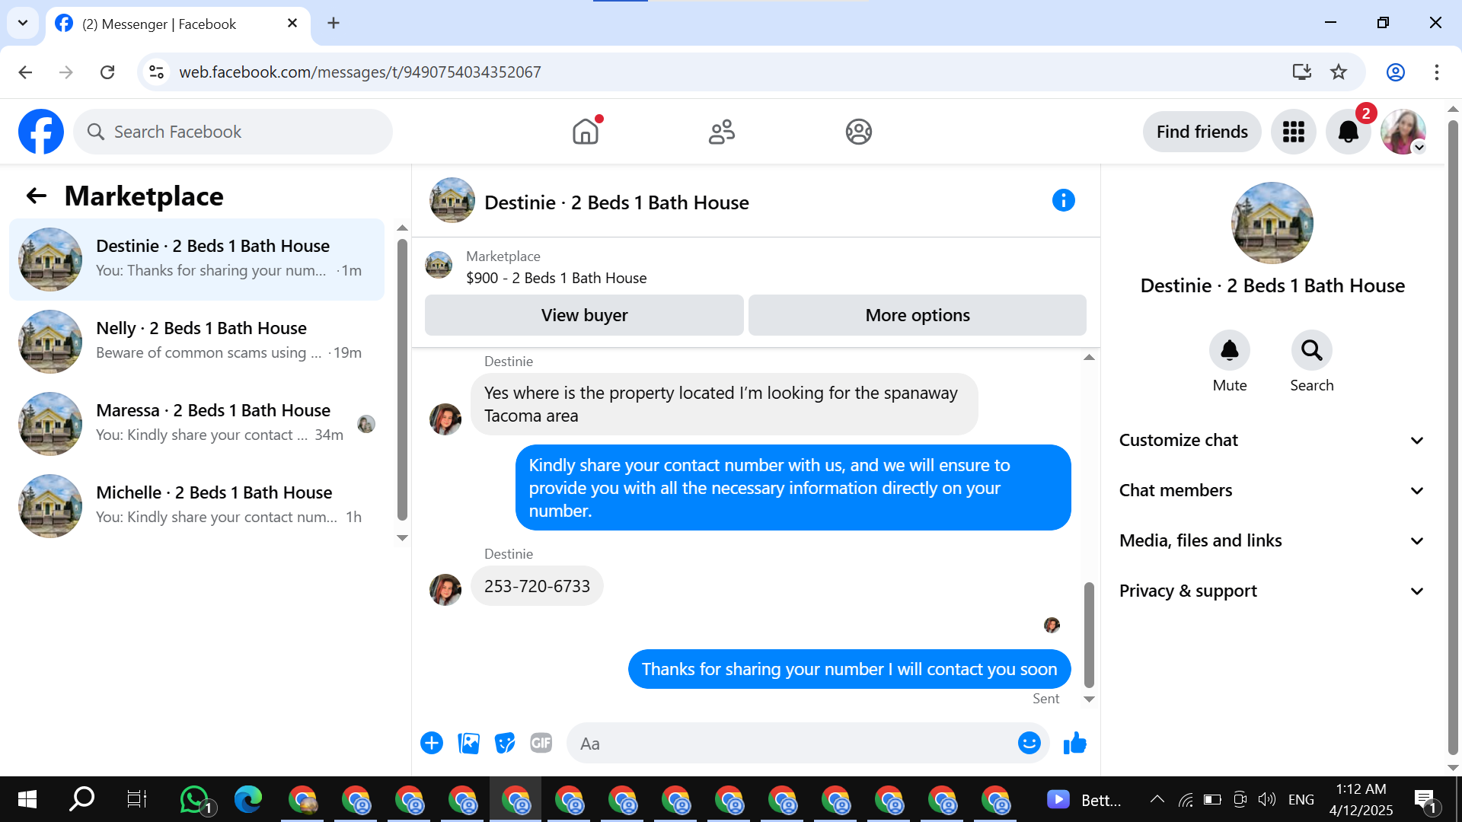This screenshot has width=1462, height=822.
Task: Click the listing photo in the right panel
Action: coord(1272,223)
